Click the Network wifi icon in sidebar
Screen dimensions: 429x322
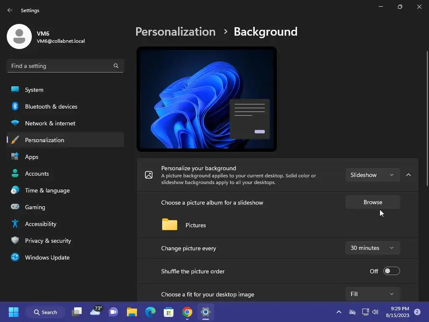[15, 123]
